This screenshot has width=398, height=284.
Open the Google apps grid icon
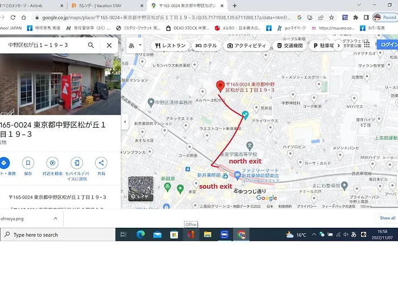(367, 45)
